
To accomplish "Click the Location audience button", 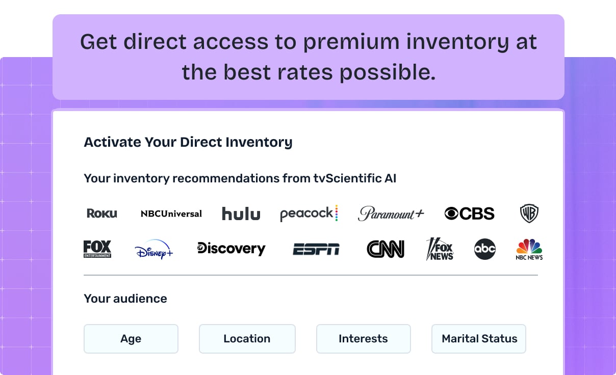I will [x=247, y=339].
